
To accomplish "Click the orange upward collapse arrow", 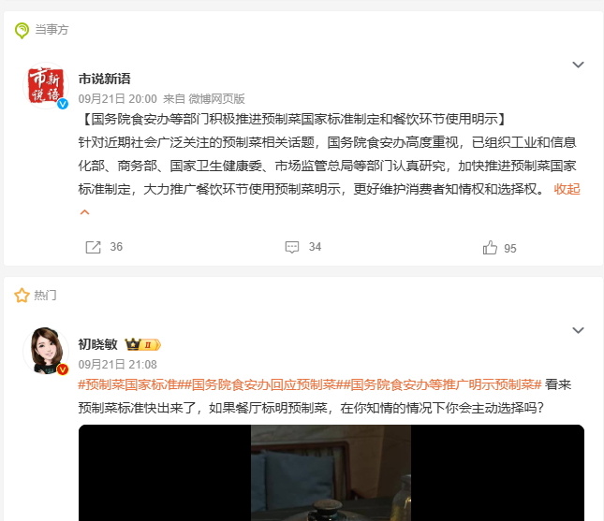I will (x=84, y=212).
